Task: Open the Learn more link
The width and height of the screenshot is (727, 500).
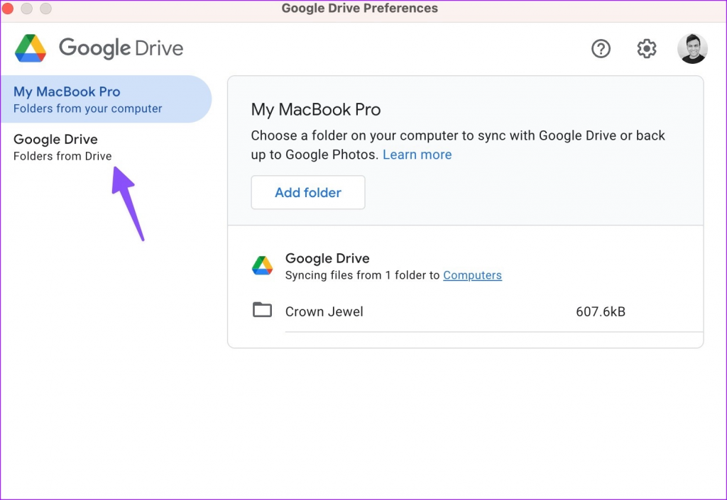Action: point(417,155)
